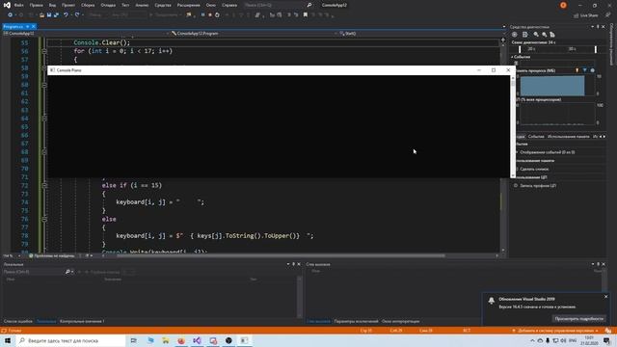Image resolution: width=617 pixels, height=347 pixels.
Task: Click the right diagnostics timeline selection handle
Action: pyautogui.click(x=596, y=49)
